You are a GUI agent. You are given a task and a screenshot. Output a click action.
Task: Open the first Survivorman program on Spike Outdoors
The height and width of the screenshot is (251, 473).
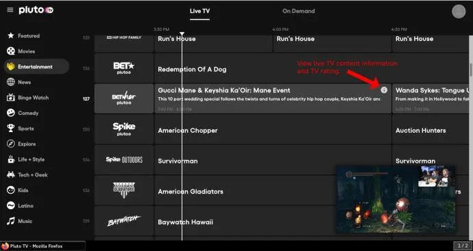click(x=273, y=159)
